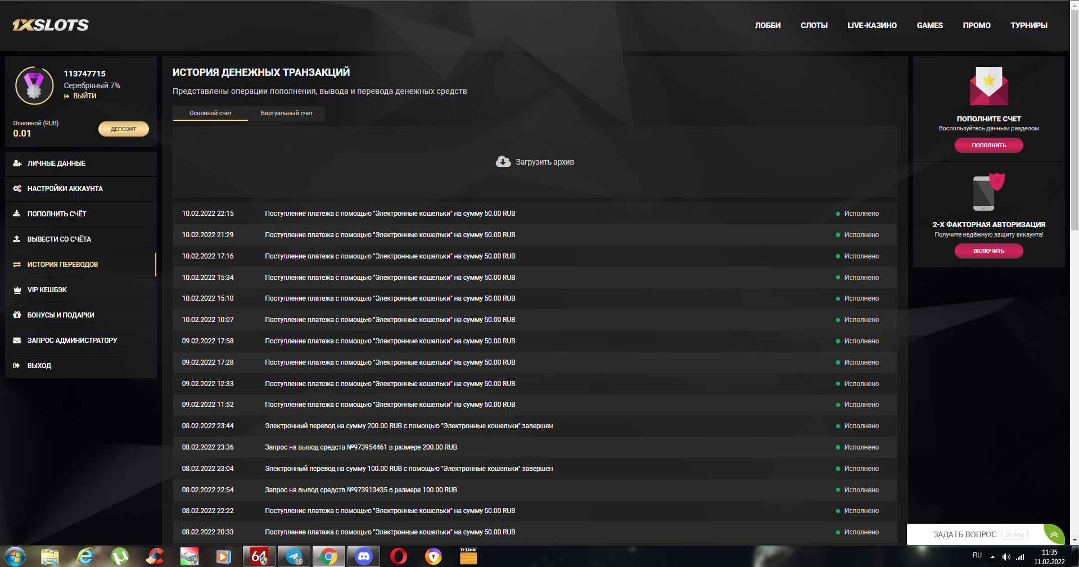The height and width of the screenshot is (567, 1079).
Task: Select ИСТОРИЯ ПЕРЕВОДОВ sidebar item
Action: point(81,265)
